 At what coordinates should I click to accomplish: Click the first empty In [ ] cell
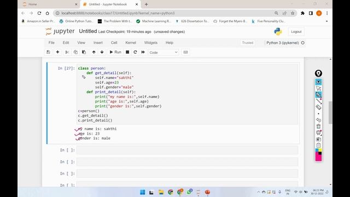tap(187, 150)
